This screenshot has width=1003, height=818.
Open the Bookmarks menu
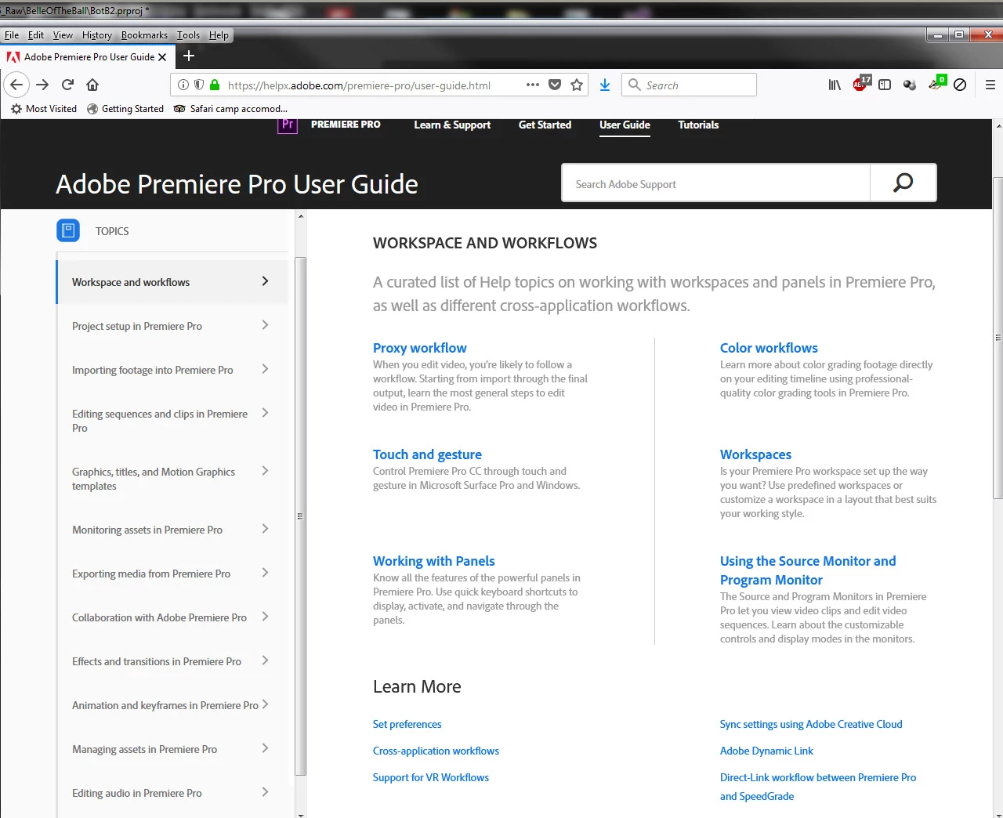click(x=144, y=35)
